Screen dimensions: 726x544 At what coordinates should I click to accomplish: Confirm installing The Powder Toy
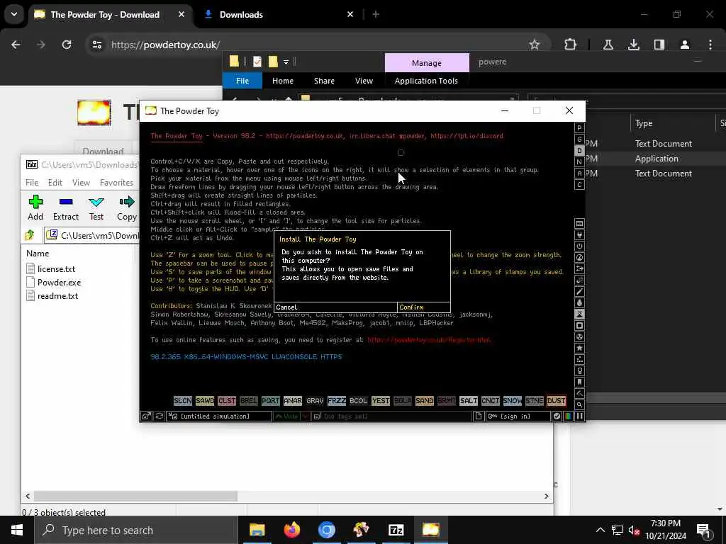(423, 307)
